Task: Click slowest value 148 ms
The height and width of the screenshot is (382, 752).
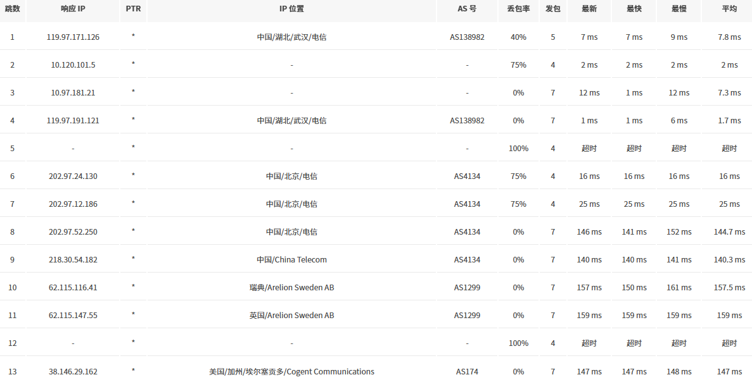Action: (x=679, y=371)
